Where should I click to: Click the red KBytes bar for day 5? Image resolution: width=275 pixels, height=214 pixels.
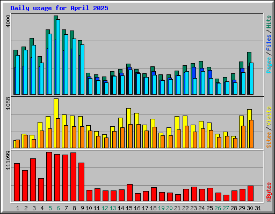click(x=49, y=177)
